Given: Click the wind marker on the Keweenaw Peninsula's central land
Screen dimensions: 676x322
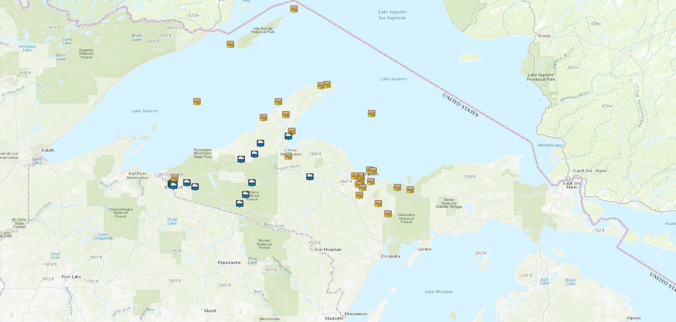Looking at the screenshot, I should click(x=286, y=115).
